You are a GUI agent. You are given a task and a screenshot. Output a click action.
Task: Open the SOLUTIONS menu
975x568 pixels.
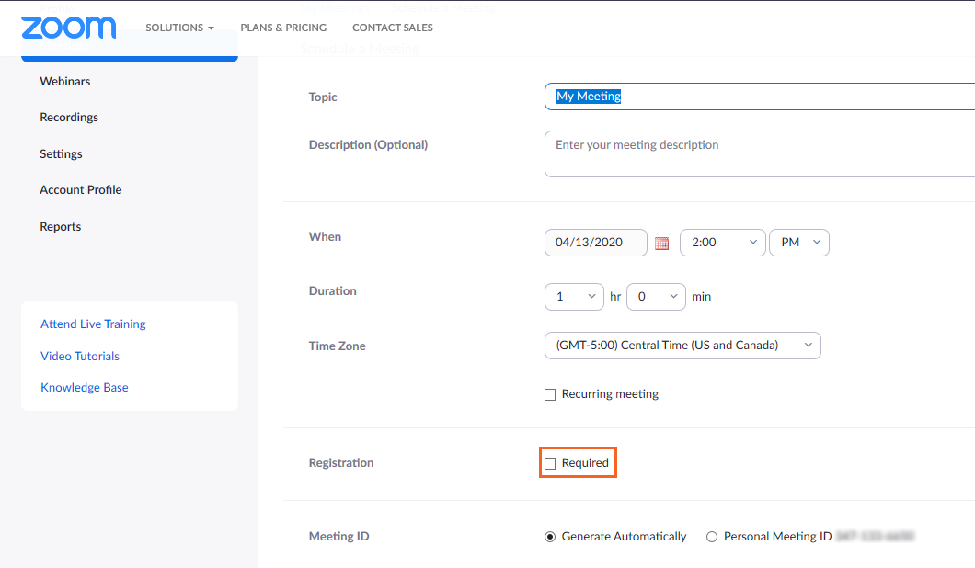[x=179, y=28]
